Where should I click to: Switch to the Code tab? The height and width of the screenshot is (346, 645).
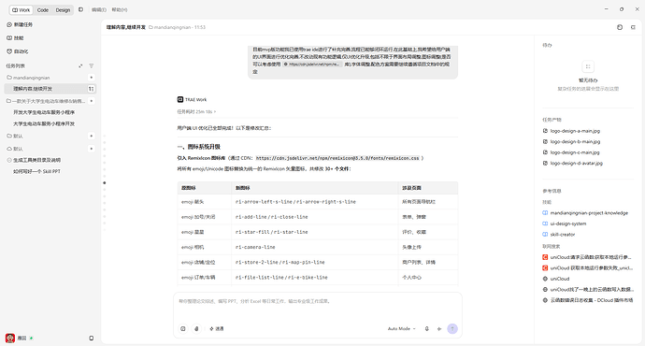[x=43, y=10]
